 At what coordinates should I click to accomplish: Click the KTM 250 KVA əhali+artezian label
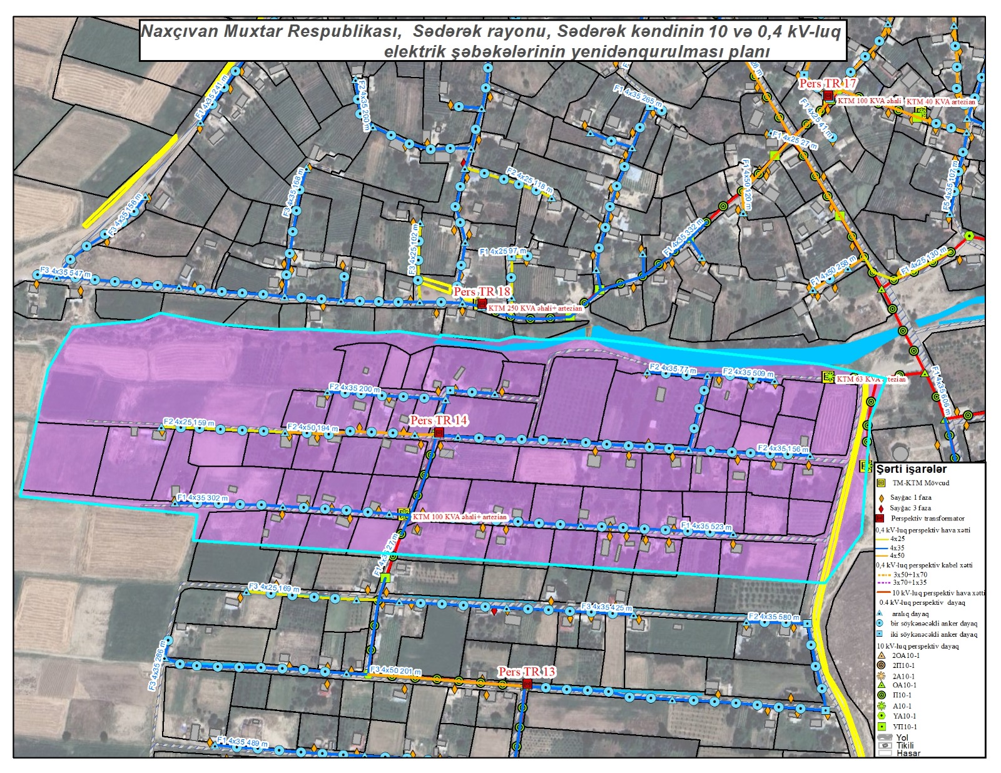[535, 308]
